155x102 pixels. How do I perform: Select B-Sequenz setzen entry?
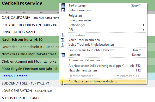[x=103, y=20]
